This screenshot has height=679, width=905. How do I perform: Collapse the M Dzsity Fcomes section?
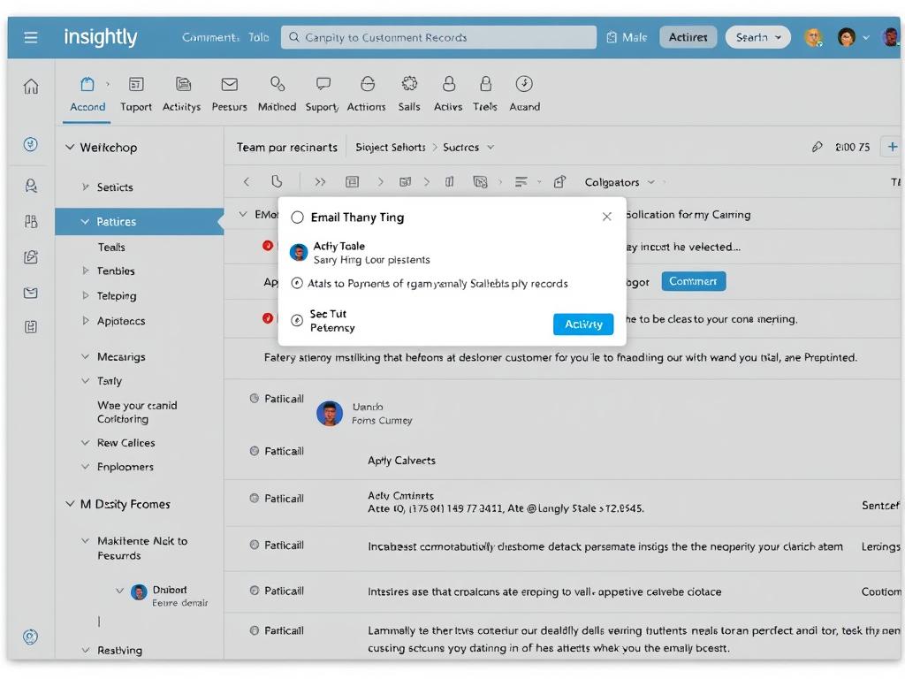[70, 504]
